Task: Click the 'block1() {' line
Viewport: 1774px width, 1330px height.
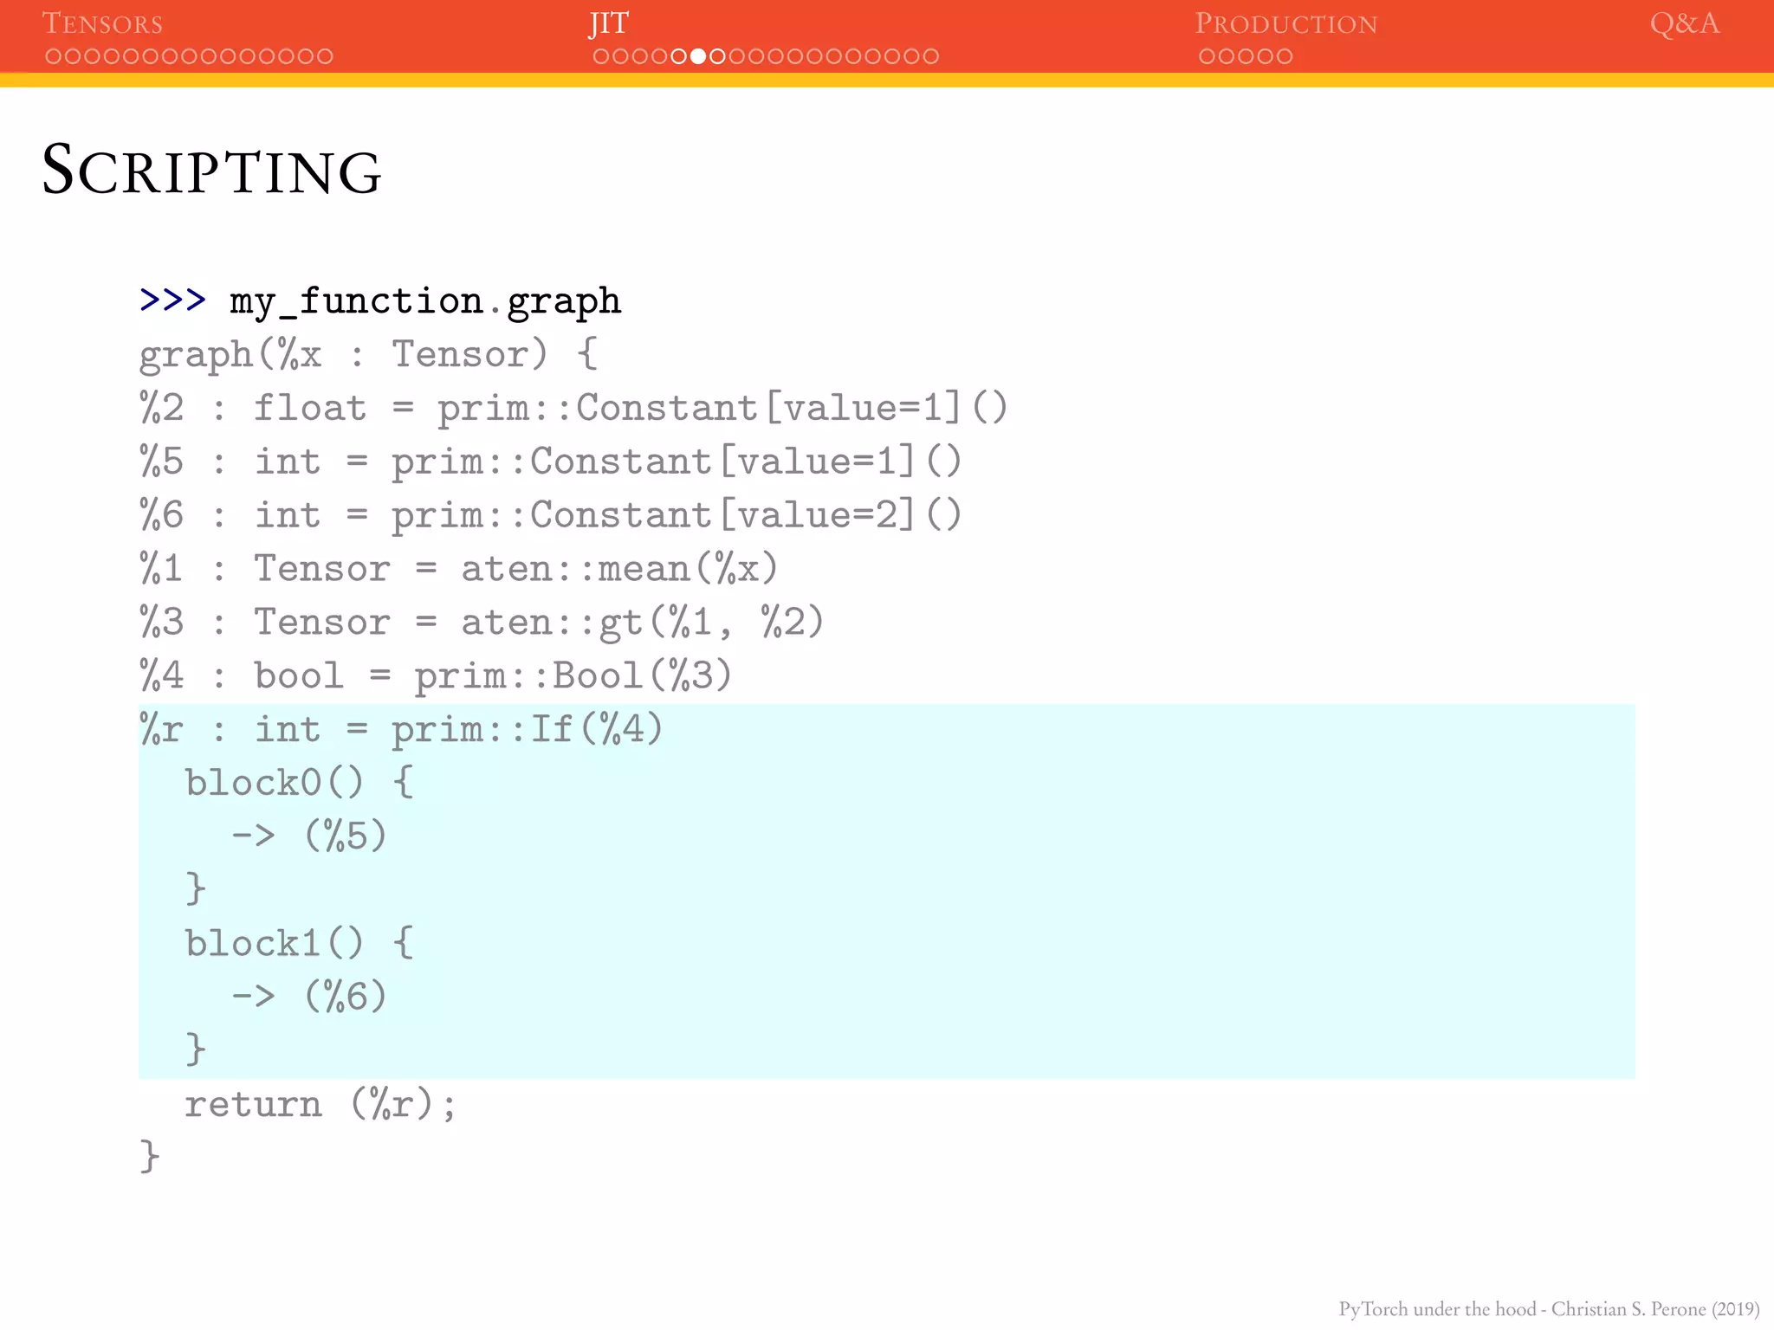Action: coord(300,943)
